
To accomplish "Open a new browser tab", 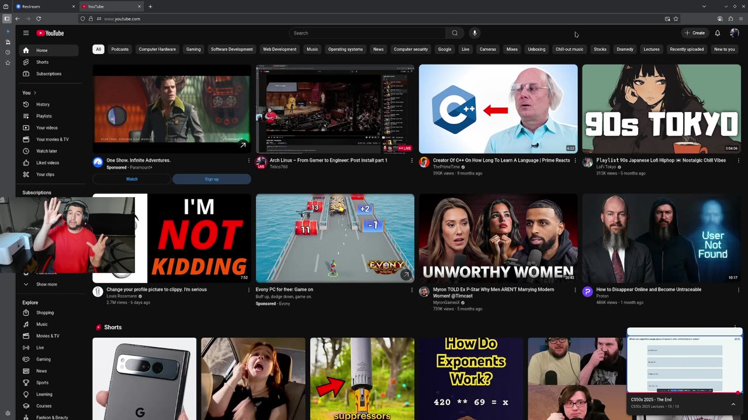I will [x=150, y=6].
